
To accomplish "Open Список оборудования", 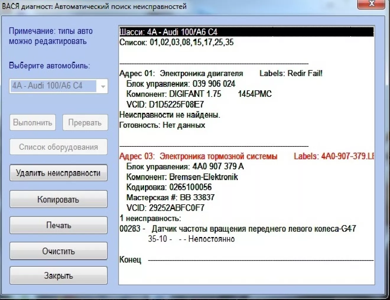I will pyautogui.click(x=58, y=147).
